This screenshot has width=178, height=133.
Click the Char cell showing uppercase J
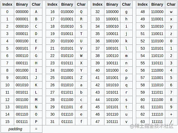point(36,78)
